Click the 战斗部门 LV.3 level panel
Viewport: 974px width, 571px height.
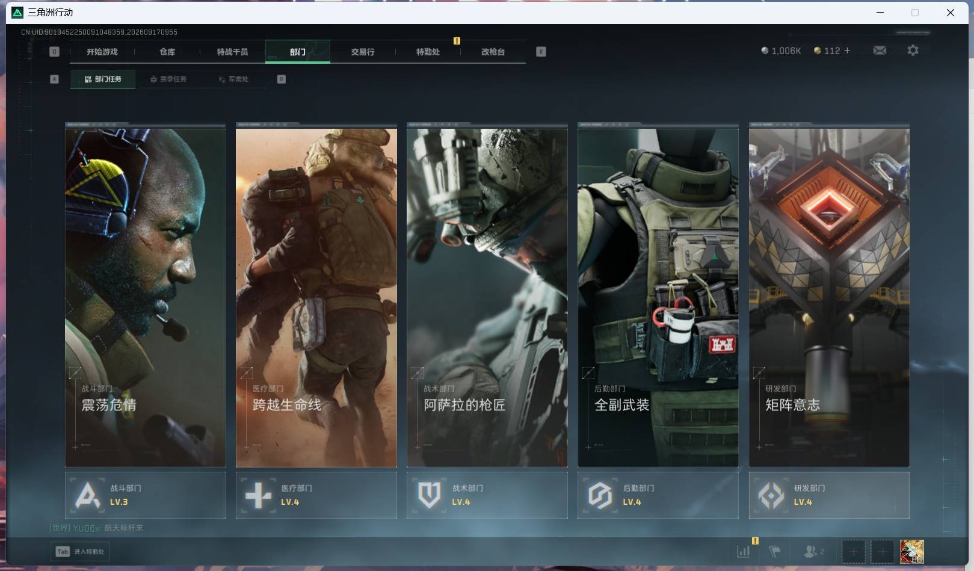click(x=145, y=495)
